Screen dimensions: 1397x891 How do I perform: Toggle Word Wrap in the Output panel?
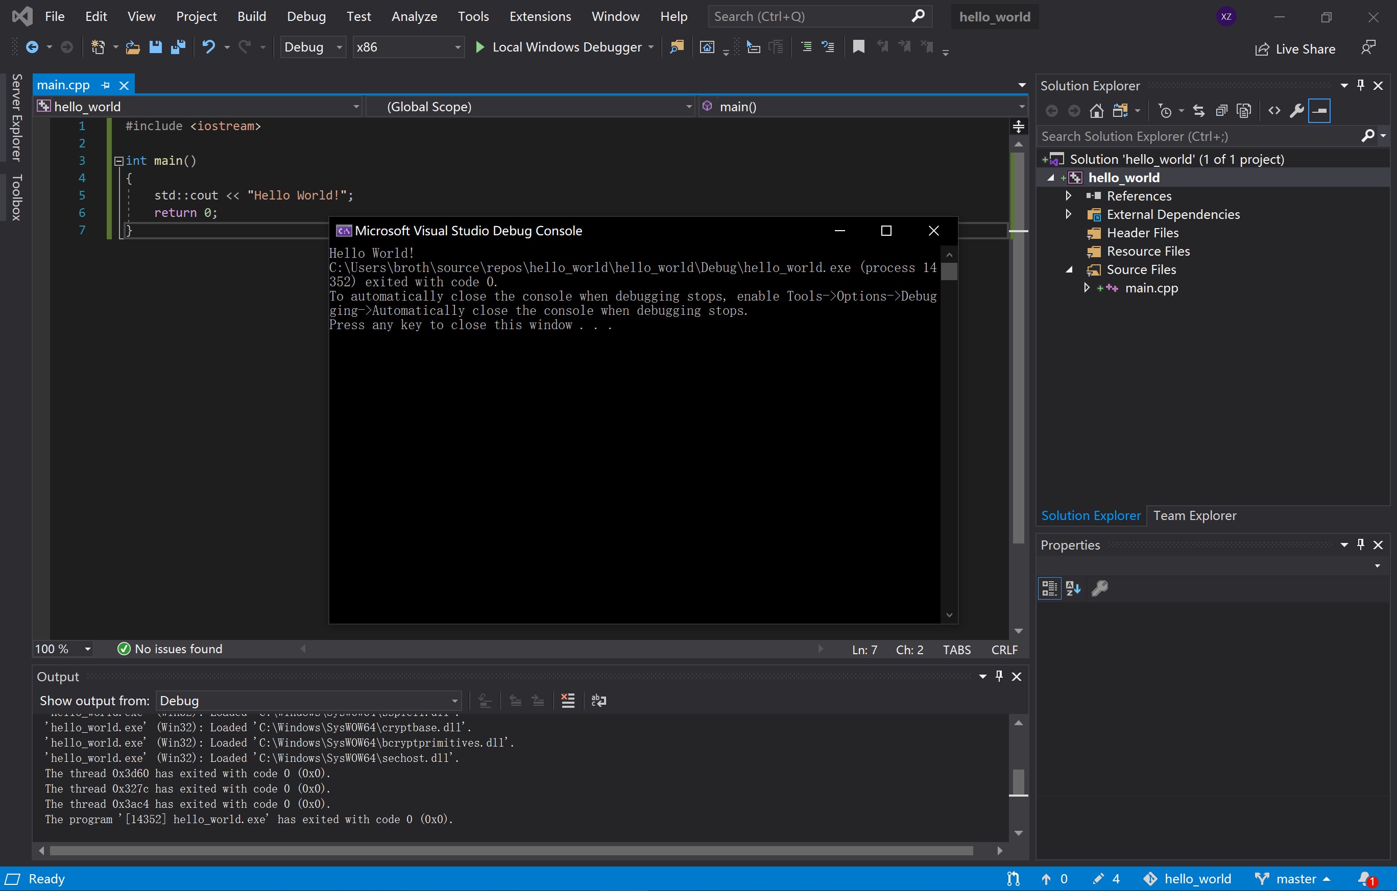(x=598, y=701)
